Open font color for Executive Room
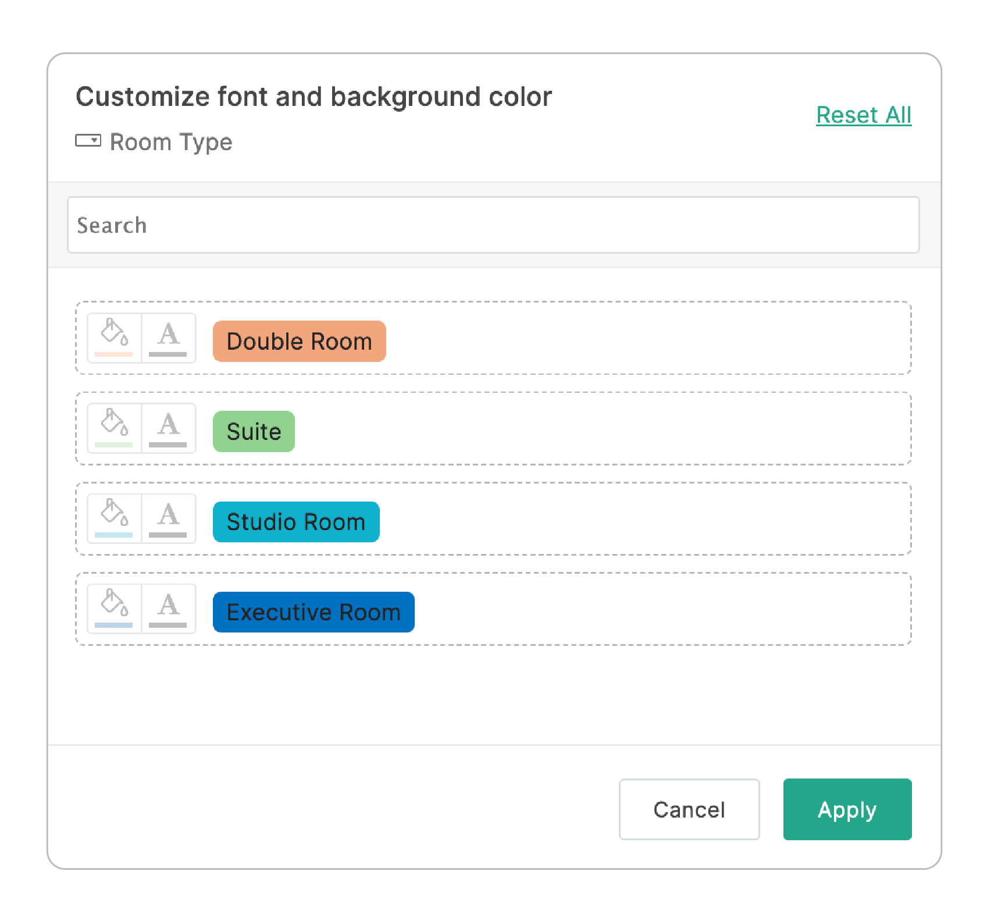Viewport: 987px width, 924px height. pyautogui.click(x=169, y=609)
